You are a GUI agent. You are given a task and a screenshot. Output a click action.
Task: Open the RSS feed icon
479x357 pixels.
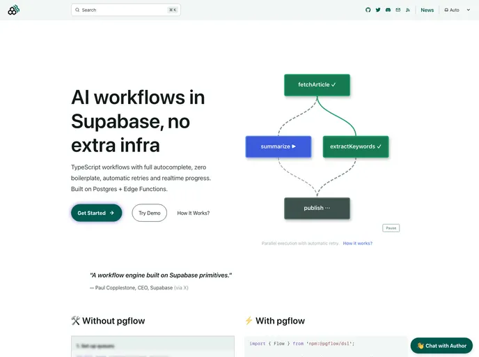click(408, 10)
